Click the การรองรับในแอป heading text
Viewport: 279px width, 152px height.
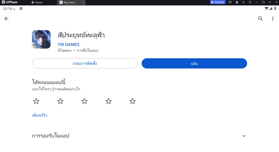click(x=50, y=136)
